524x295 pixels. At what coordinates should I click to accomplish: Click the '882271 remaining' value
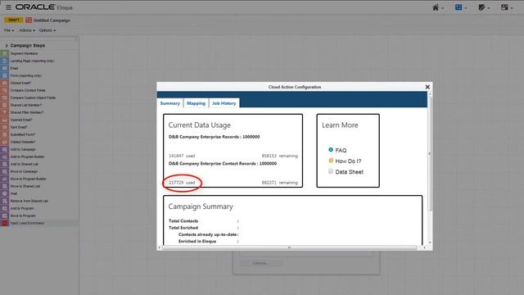tap(280, 183)
